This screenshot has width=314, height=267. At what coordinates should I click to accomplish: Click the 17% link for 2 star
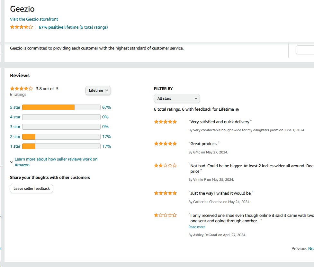click(x=106, y=137)
